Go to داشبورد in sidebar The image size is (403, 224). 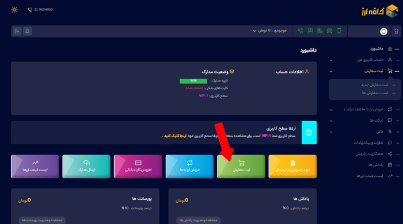coord(377,49)
